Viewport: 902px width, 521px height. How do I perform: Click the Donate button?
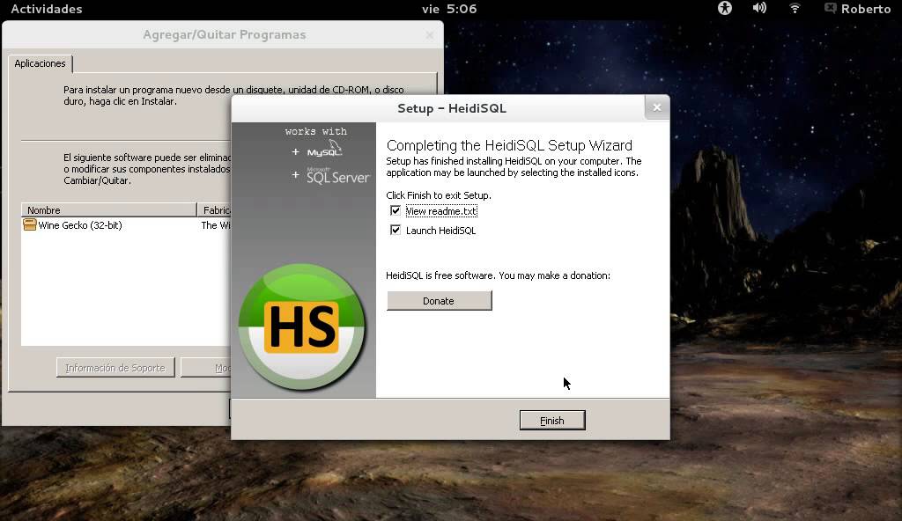[439, 301]
